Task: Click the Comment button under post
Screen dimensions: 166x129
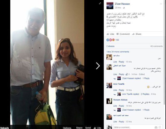Action: click(123, 34)
